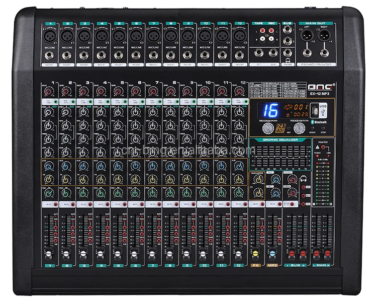Click the Graphic Equalizer slider bank

pos(280,156)
